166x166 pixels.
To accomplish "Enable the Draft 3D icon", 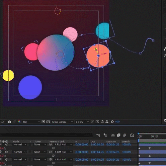I will pos(105,135).
